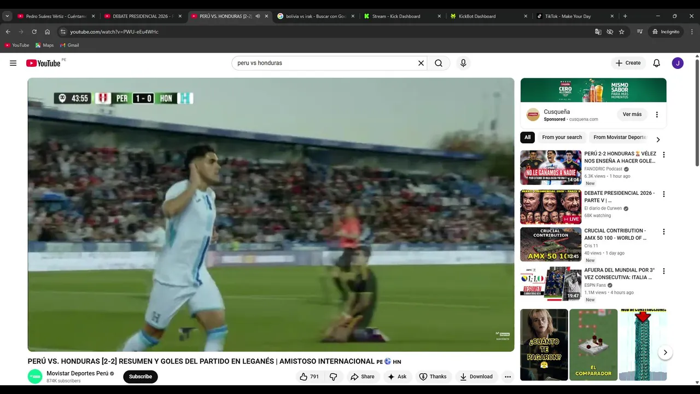Switch to KickBot Dashboard tab
Screen dimensions: 700x394
point(488,16)
